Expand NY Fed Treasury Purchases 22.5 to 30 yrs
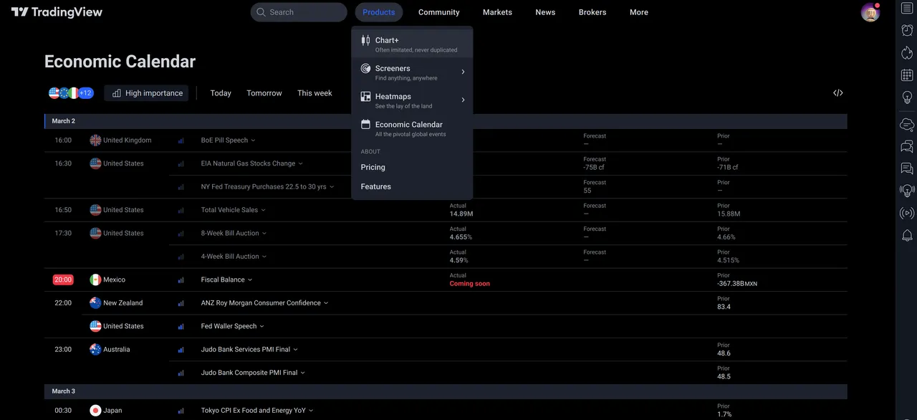The image size is (917, 420). tap(331, 187)
